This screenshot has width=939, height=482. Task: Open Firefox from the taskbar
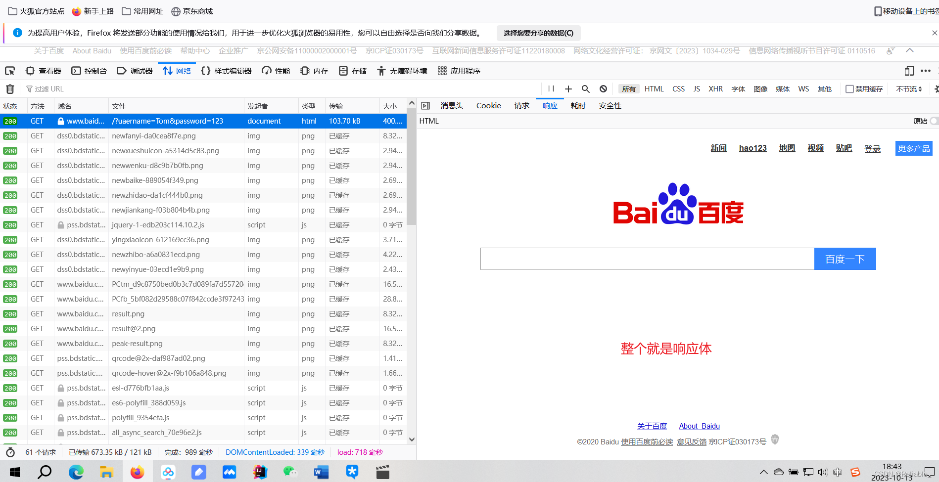pos(137,472)
